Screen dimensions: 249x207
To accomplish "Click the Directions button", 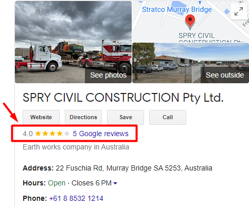I will pyautogui.click(x=83, y=117).
